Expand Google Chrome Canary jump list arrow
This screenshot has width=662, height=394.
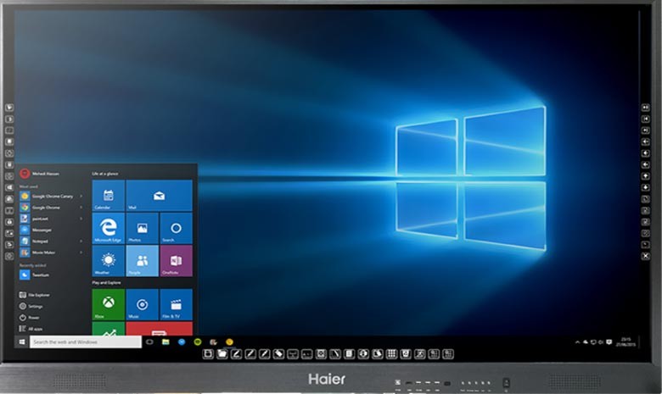point(81,196)
